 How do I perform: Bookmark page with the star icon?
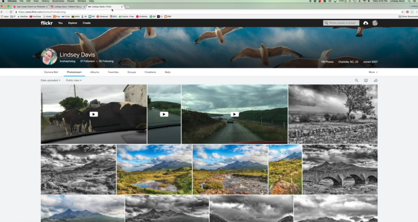tap(402, 12)
